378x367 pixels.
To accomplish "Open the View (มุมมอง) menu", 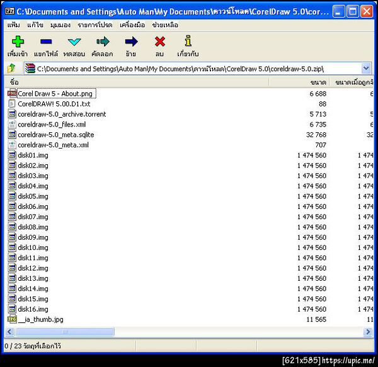I will coord(60,25).
